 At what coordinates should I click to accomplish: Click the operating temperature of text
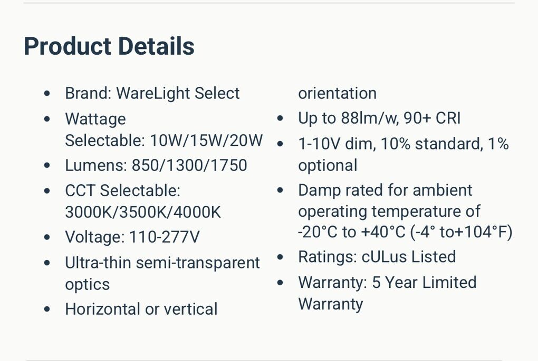tap(389, 212)
